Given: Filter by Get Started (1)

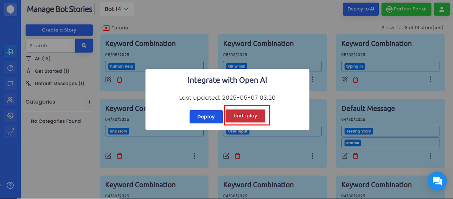Looking at the screenshot, I should (x=48, y=71).
